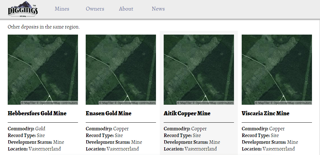Click the Diggings mountain logo
Viewport: 320px width, 155px height.
coord(23,9)
